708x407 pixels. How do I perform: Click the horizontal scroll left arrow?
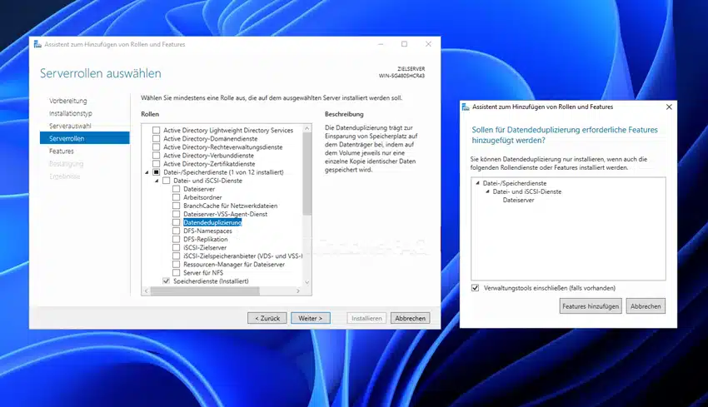tap(146, 291)
